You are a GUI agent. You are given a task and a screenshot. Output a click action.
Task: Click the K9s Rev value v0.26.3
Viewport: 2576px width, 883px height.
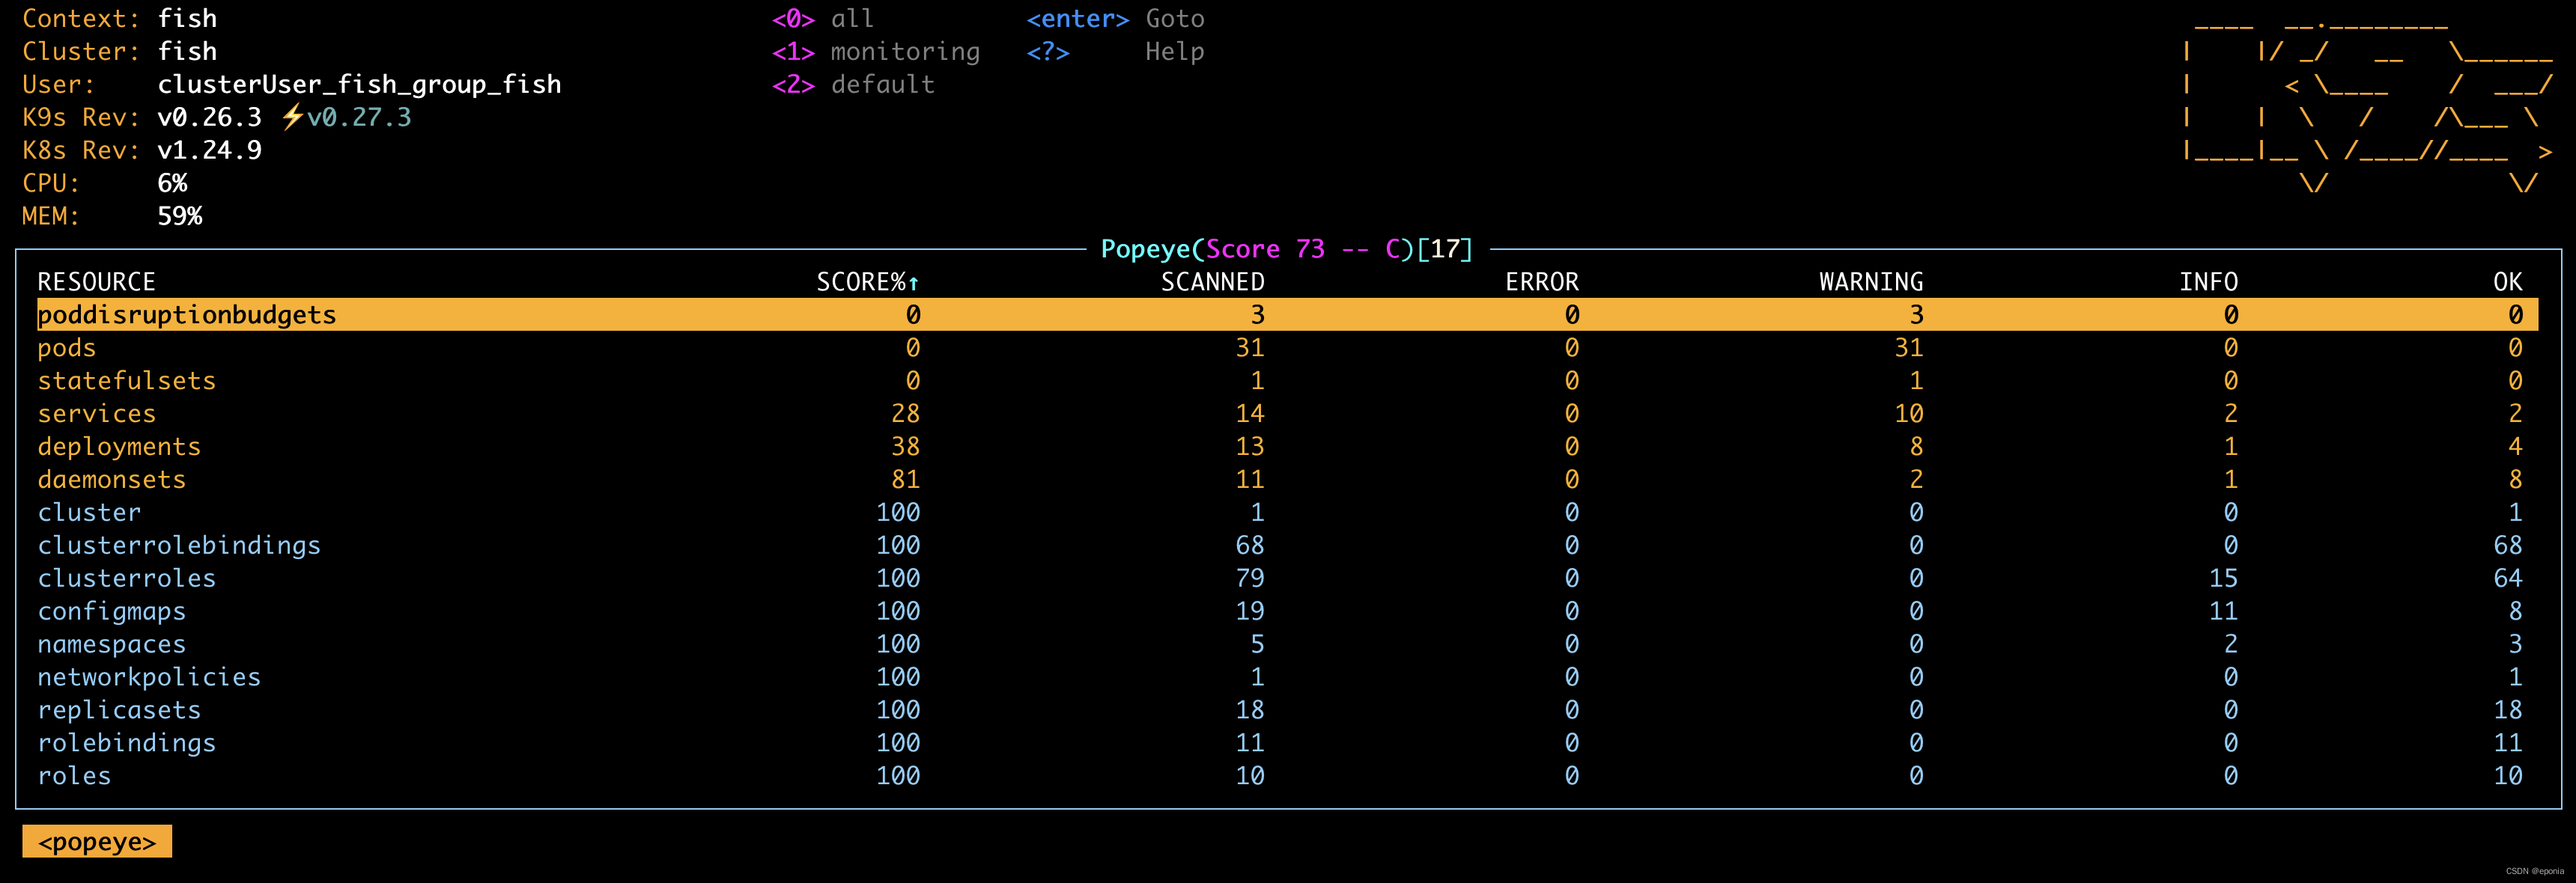209,118
